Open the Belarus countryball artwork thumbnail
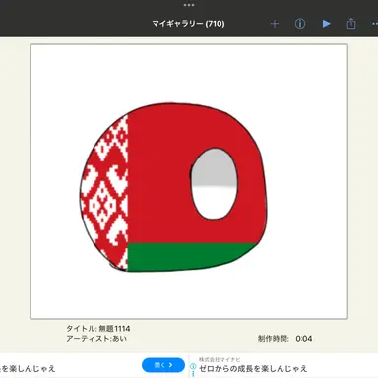This screenshot has height=378, width=378. pos(189,181)
